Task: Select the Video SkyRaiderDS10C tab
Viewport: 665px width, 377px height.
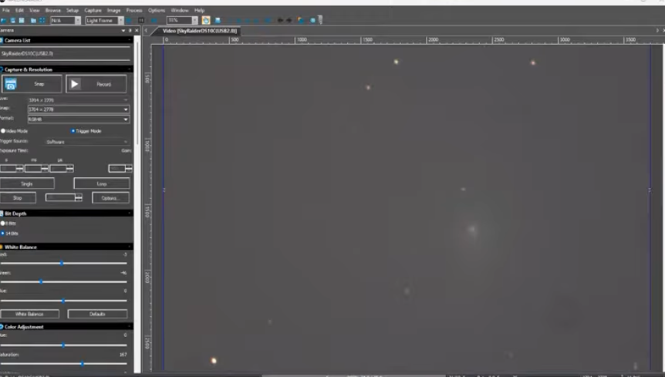Action: (199, 31)
